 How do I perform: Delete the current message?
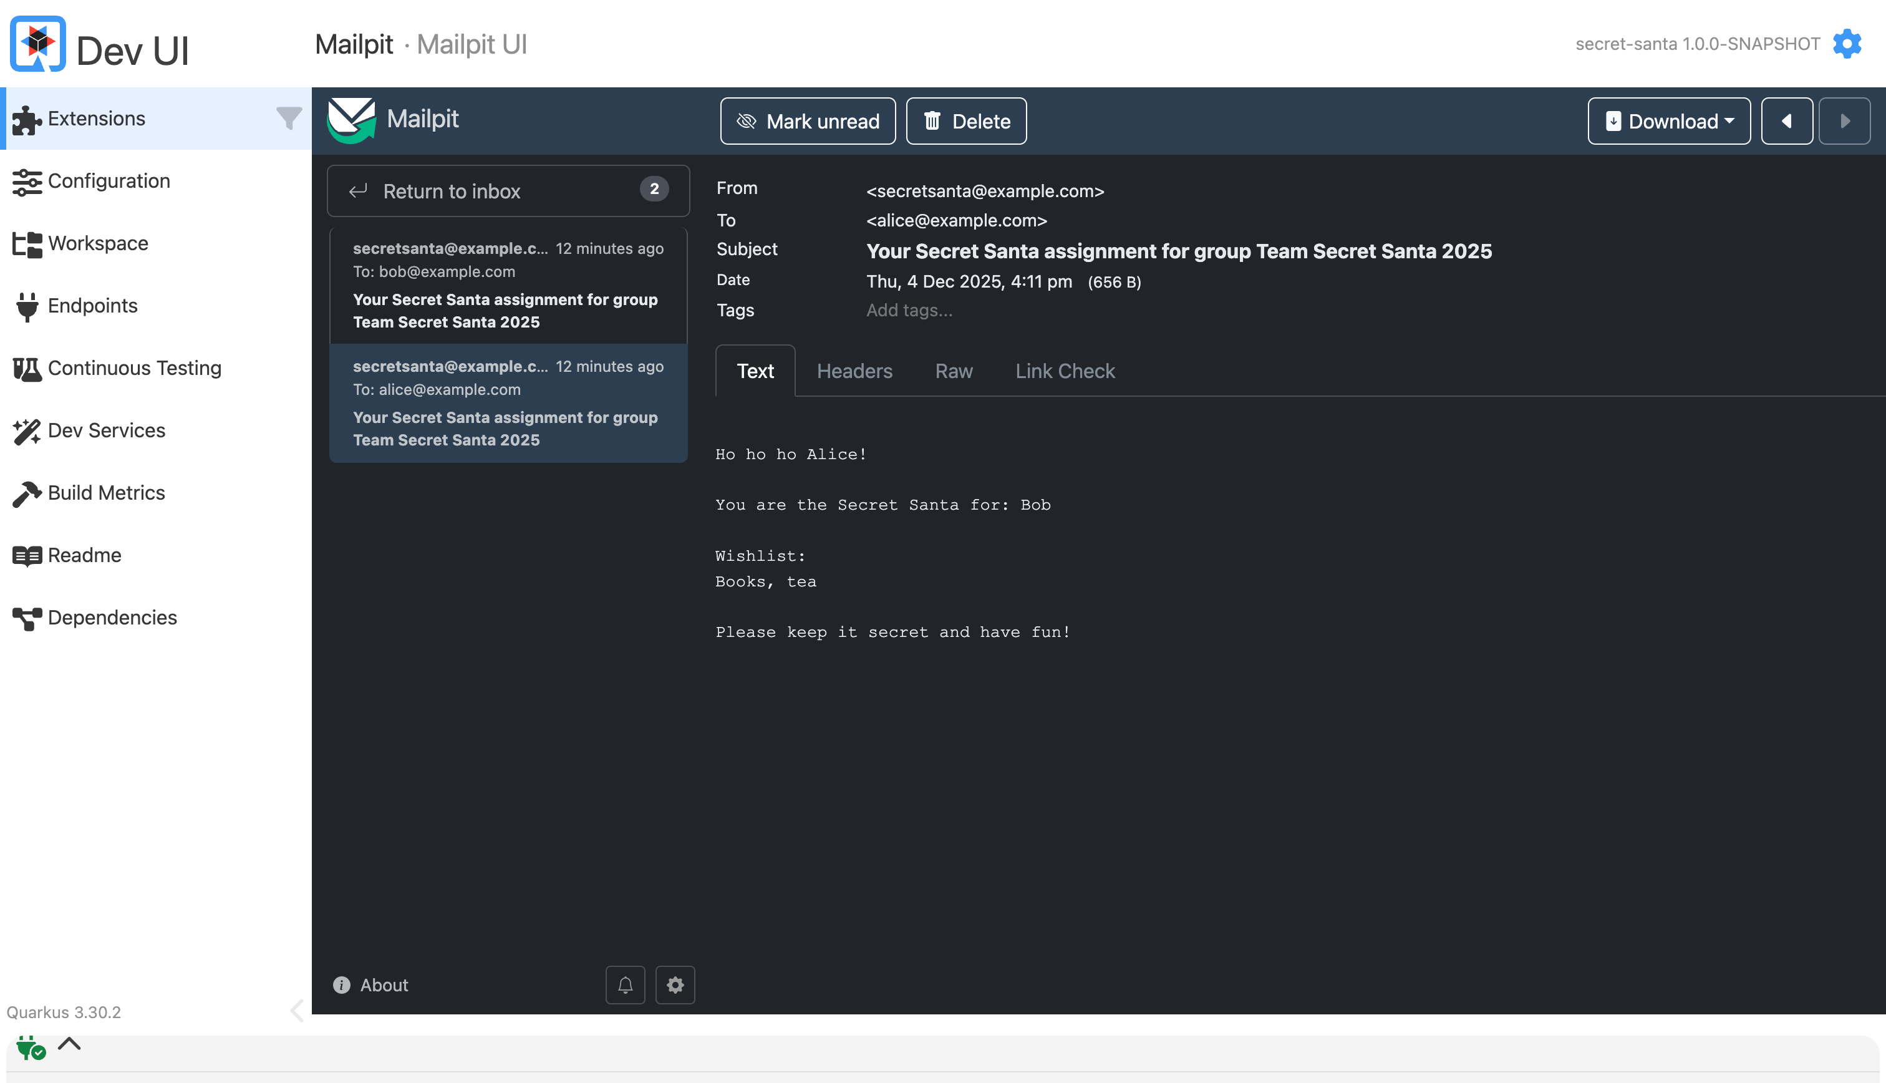coord(965,121)
